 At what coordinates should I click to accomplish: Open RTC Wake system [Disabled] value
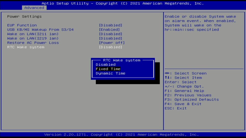pyautogui.click(x=111, y=47)
